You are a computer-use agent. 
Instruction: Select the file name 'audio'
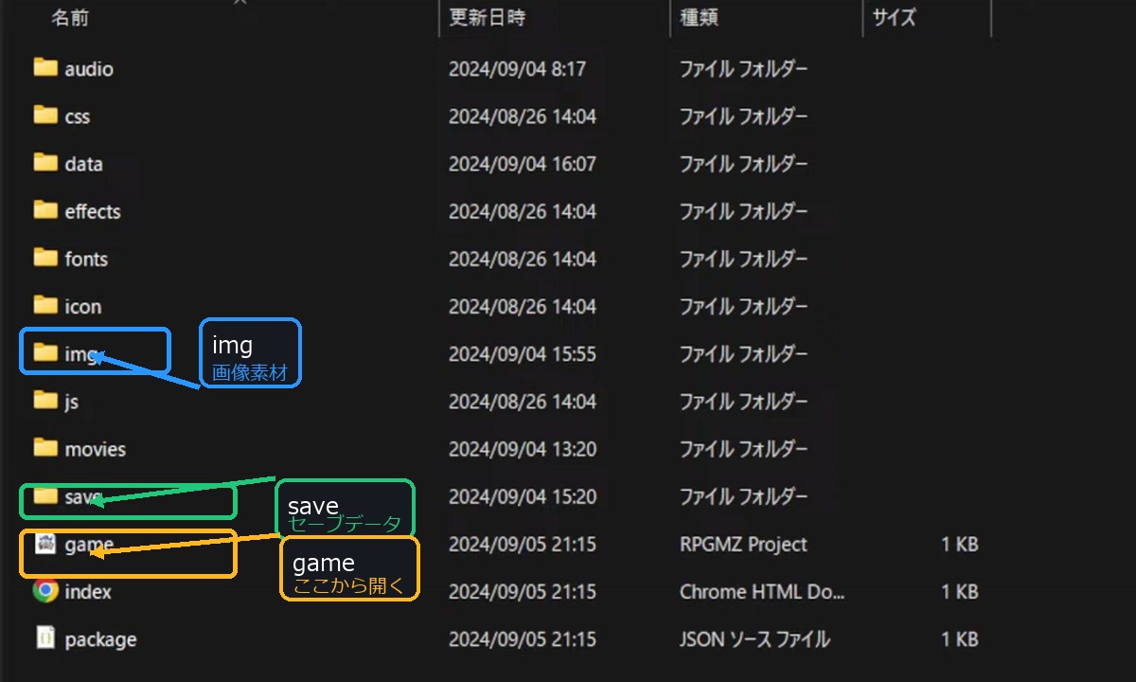click(89, 69)
